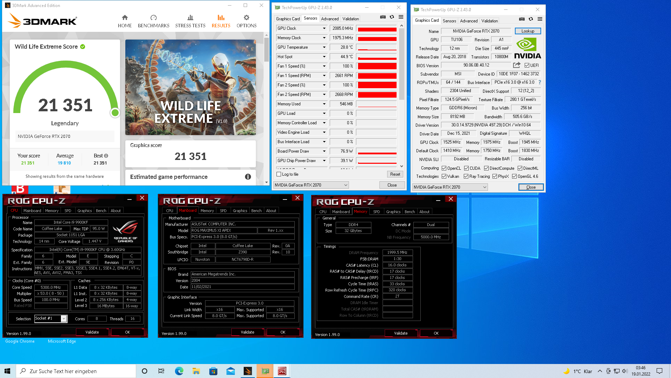Open File Explorer from taskbar
This screenshot has width=671, height=378.
pos(196,371)
